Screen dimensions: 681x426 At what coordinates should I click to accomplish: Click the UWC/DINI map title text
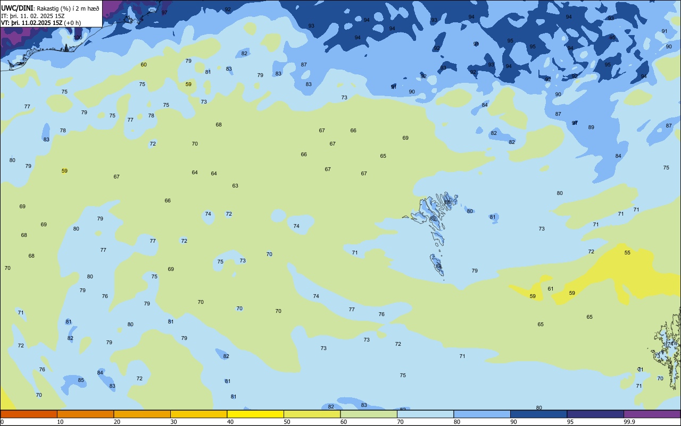pyautogui.click(x=16, y=8)
